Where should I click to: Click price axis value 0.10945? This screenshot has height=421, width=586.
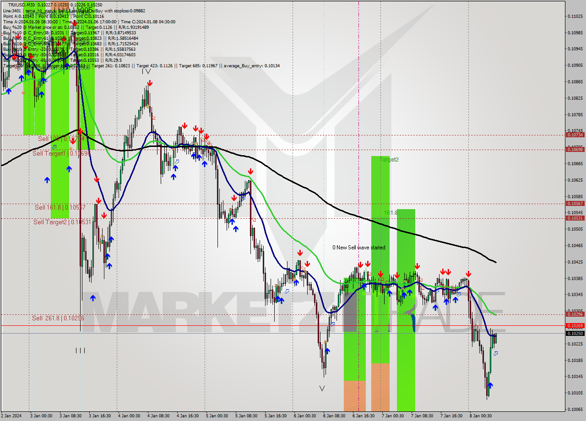click(x=575, y=49)
